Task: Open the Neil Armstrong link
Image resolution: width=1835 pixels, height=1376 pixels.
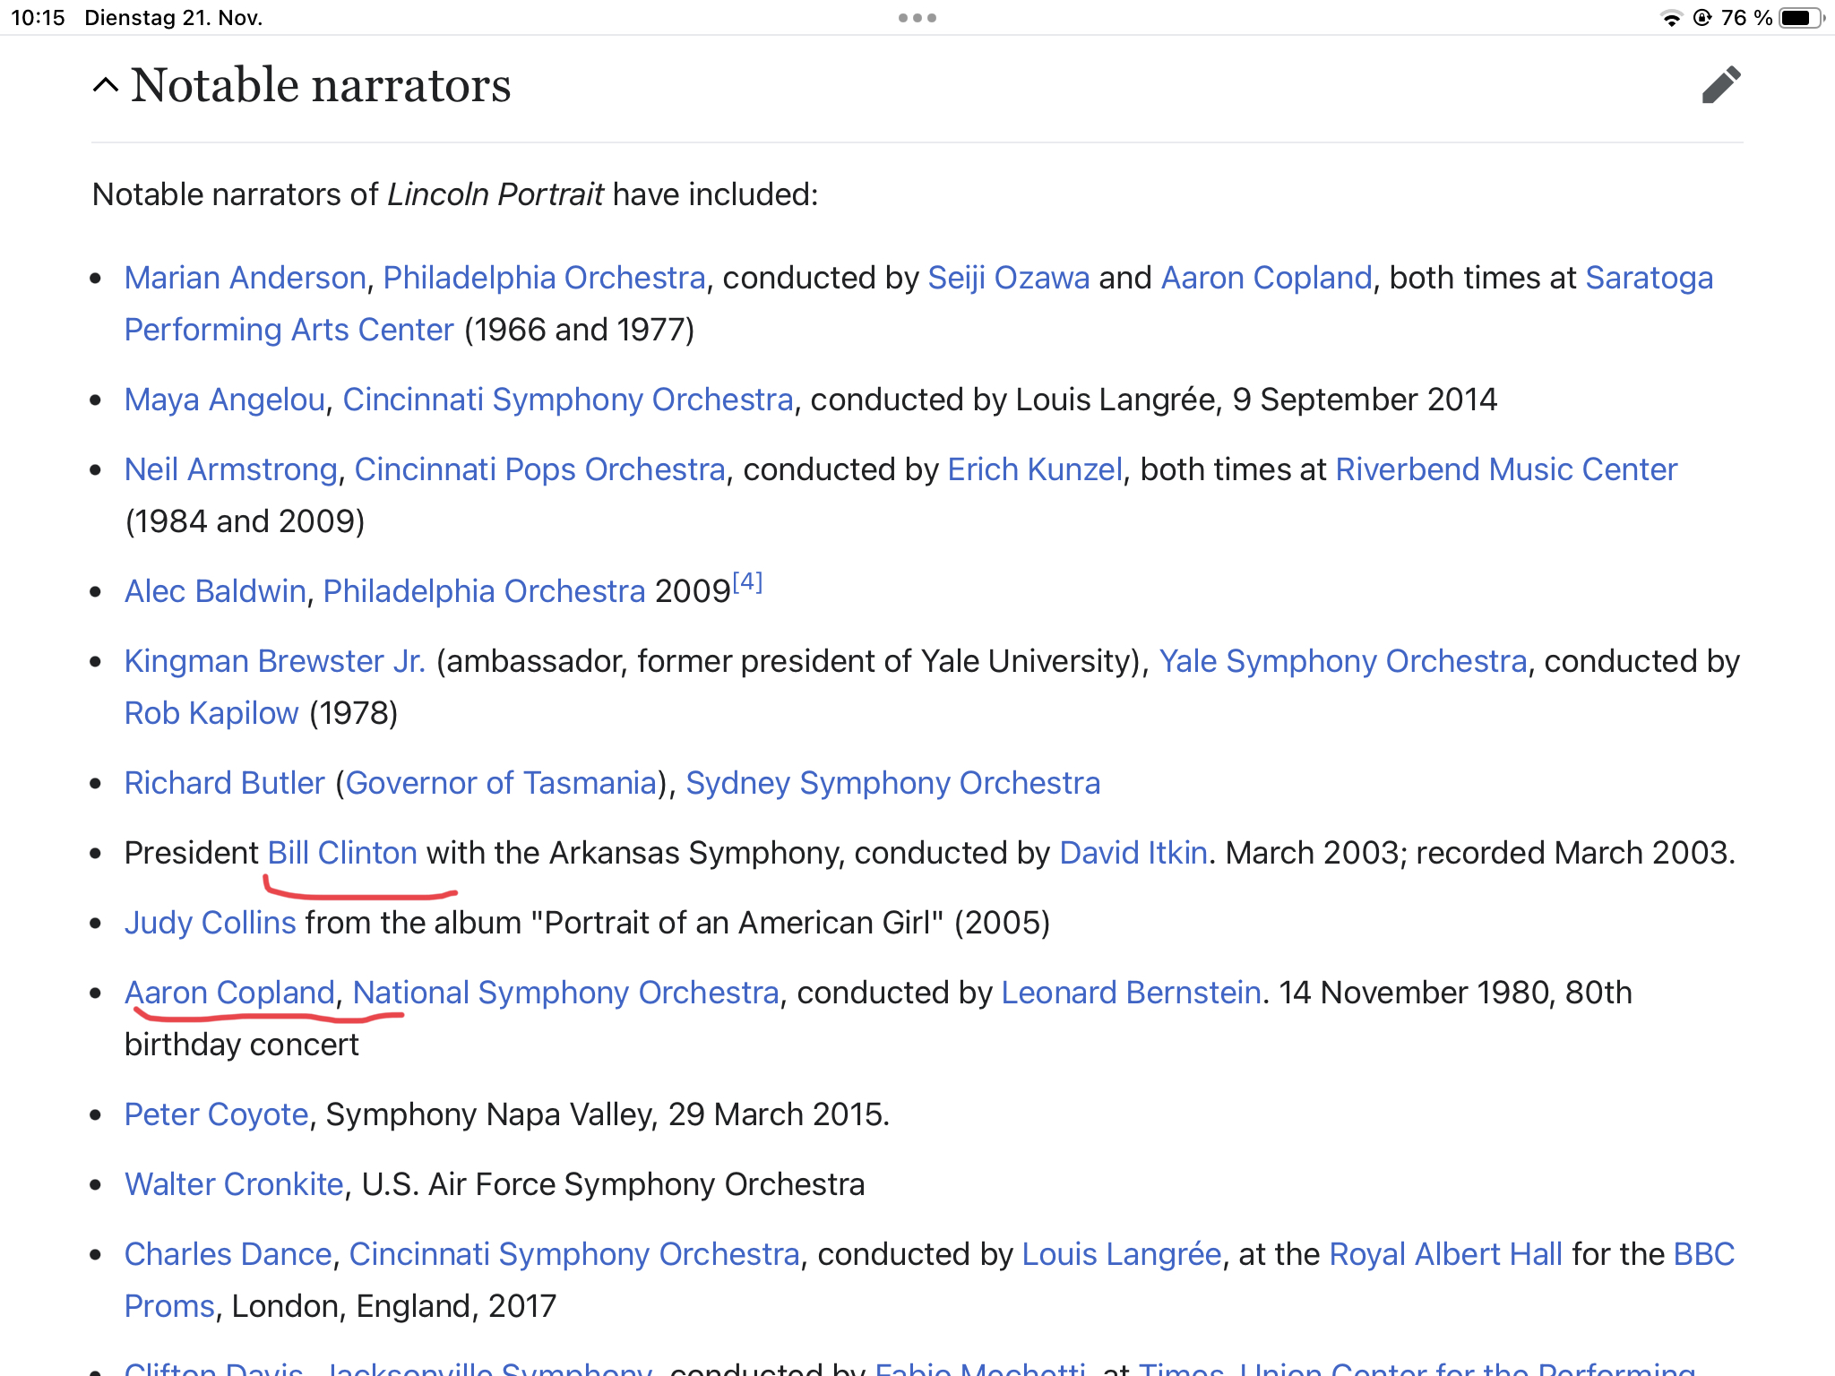Action: pyautogui.click(x=231, y=469)
